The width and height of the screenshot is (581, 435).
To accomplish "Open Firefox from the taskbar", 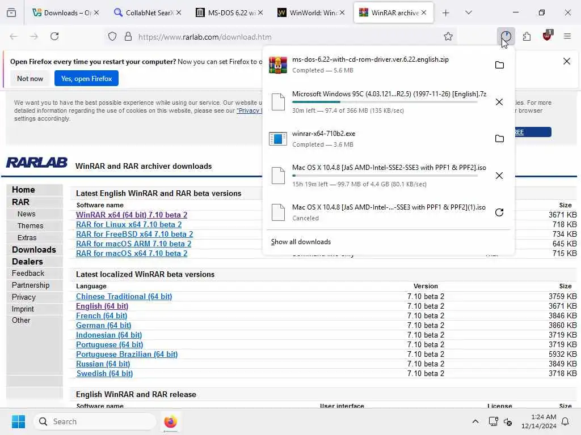I will coord(170,421).
